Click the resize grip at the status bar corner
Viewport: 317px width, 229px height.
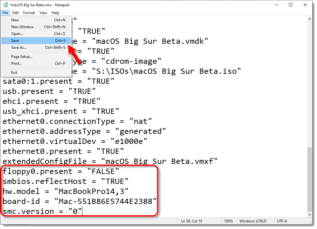(x=311, y=222)
